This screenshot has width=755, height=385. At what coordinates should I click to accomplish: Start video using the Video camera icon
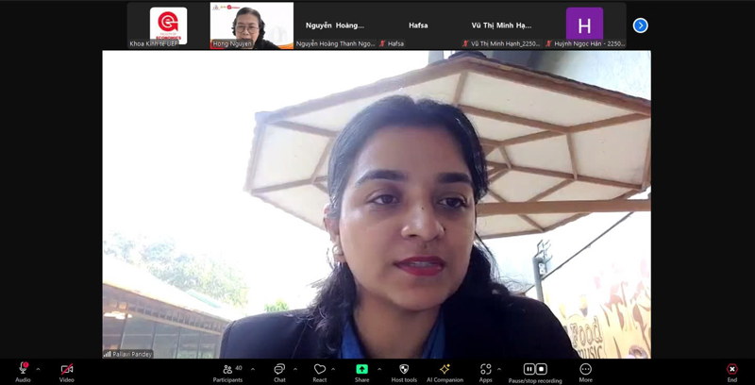(x=66, y=369)
